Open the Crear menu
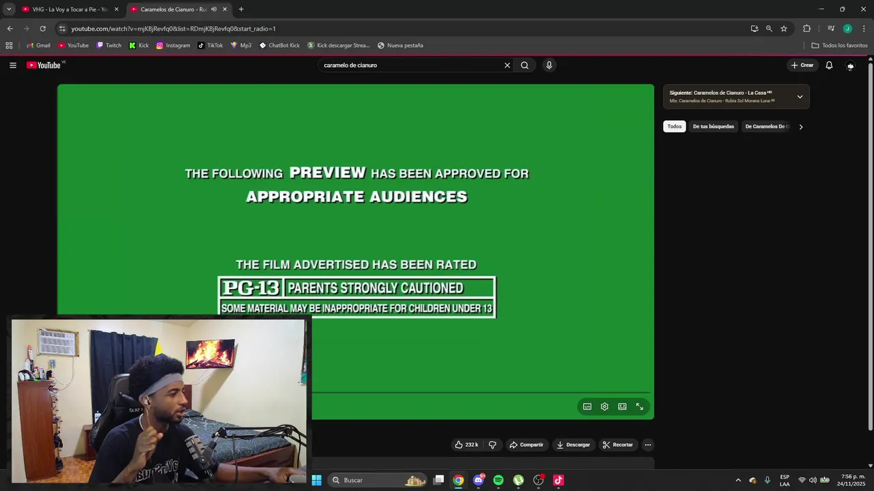 point(802,65)
